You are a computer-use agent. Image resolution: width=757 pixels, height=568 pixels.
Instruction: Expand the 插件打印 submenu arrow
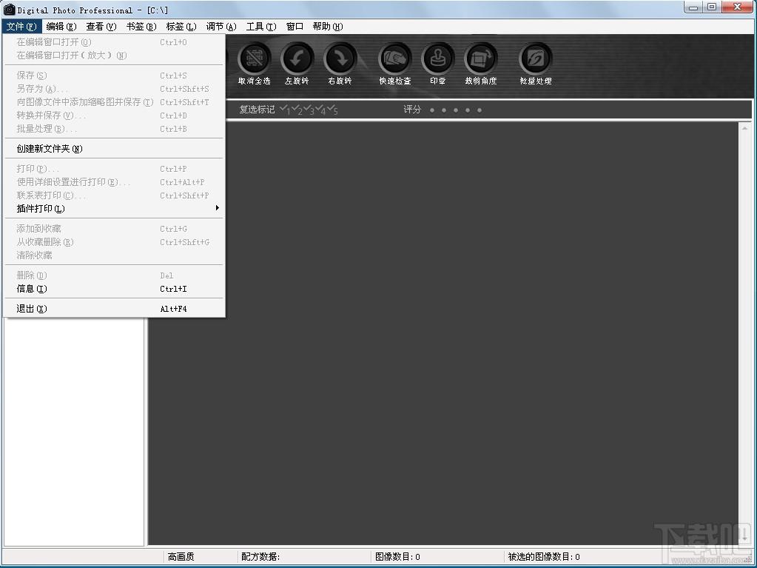coord(218,208)
